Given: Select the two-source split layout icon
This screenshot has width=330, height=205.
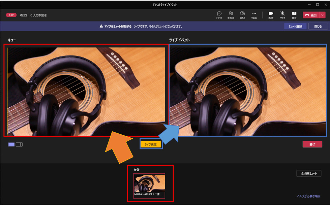Looking at the screenshot, I should [19, 144].
